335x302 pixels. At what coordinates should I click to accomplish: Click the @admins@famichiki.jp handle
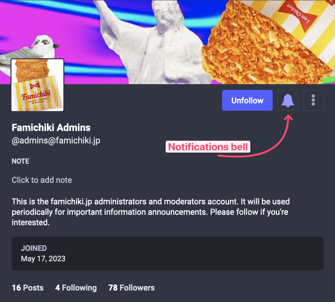[x=56, y=140]
